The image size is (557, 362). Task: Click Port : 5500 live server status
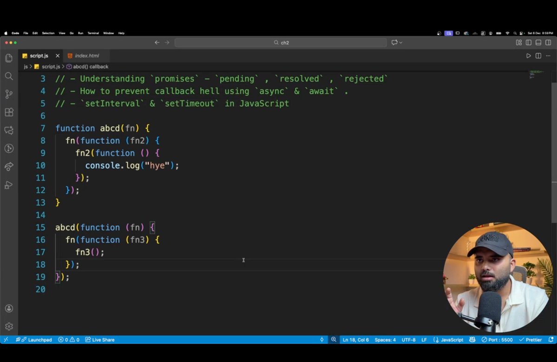pos(497,340)
